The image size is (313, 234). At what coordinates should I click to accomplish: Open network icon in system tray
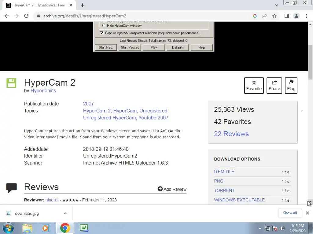(x=267, y=229)
